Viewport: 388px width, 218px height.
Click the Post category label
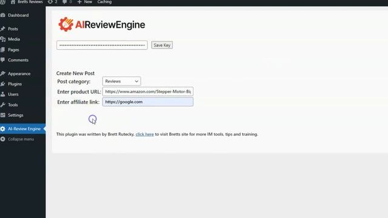coord(74,82)
